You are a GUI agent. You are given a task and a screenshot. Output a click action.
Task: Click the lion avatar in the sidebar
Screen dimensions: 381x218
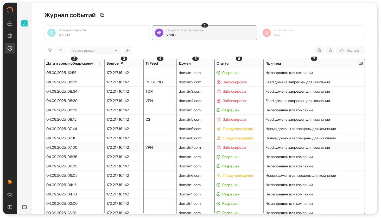tap(10, 182)
